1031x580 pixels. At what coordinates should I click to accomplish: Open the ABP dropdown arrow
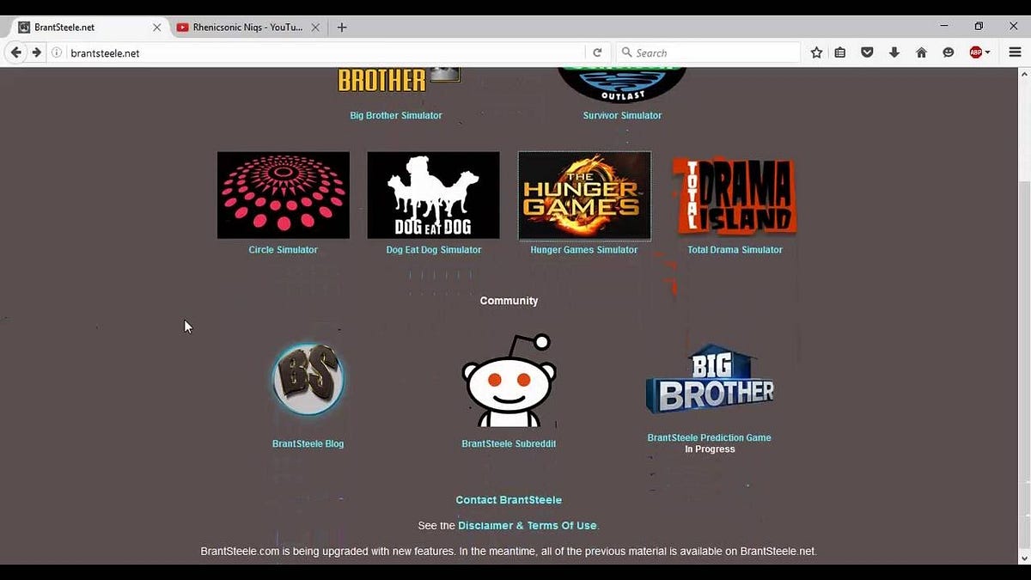(x=988, y=52)
